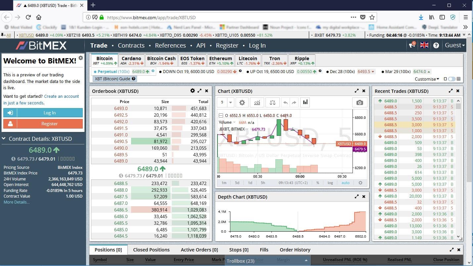
Task: Set chart range to 1m
Action: (x=224, y=183)
